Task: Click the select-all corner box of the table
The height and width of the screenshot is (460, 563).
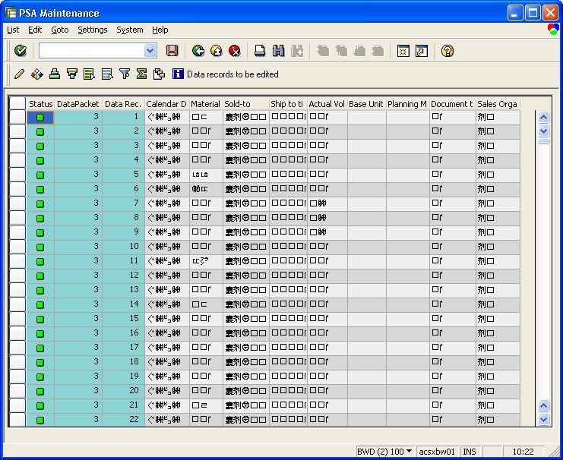Action: coord(17,103)
